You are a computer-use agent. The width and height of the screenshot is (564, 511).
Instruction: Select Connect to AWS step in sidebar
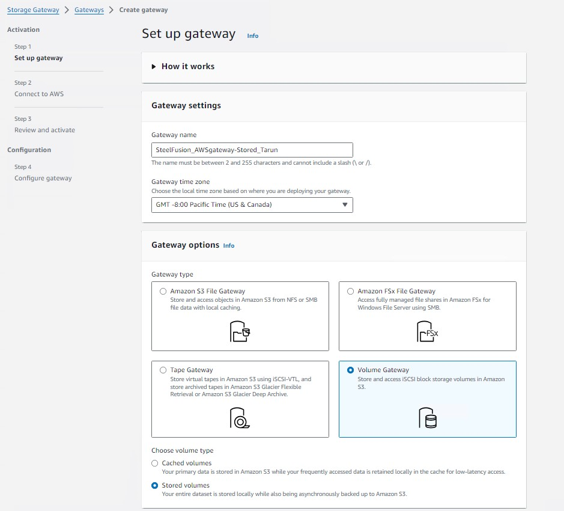[39, 94]
